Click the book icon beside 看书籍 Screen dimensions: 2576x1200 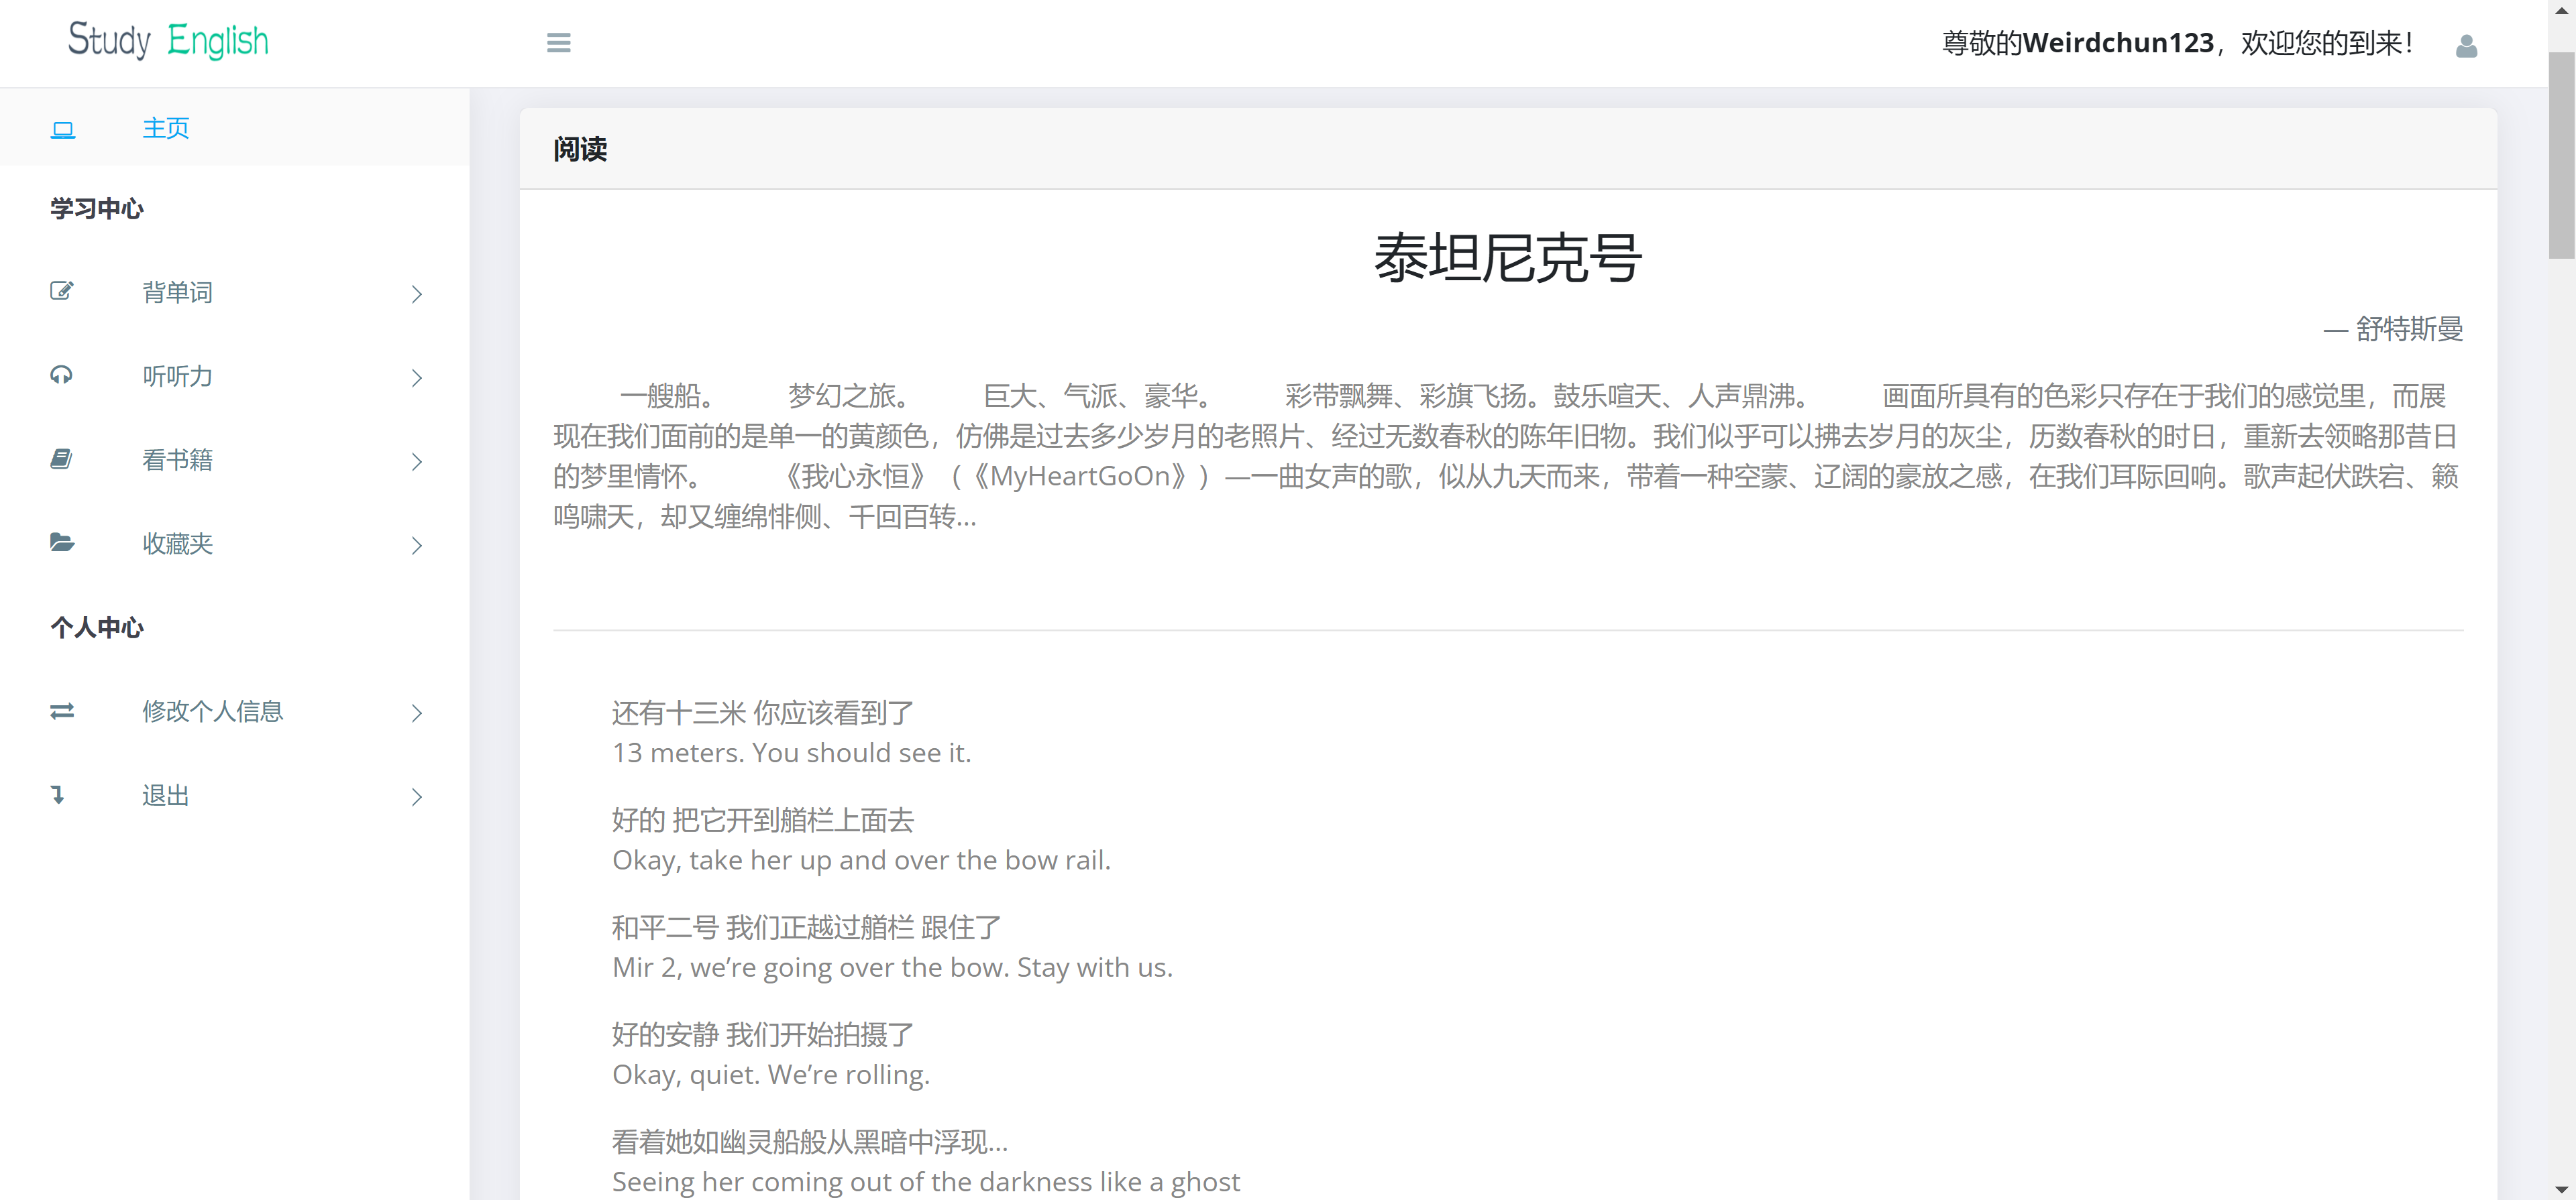point(62,459)
